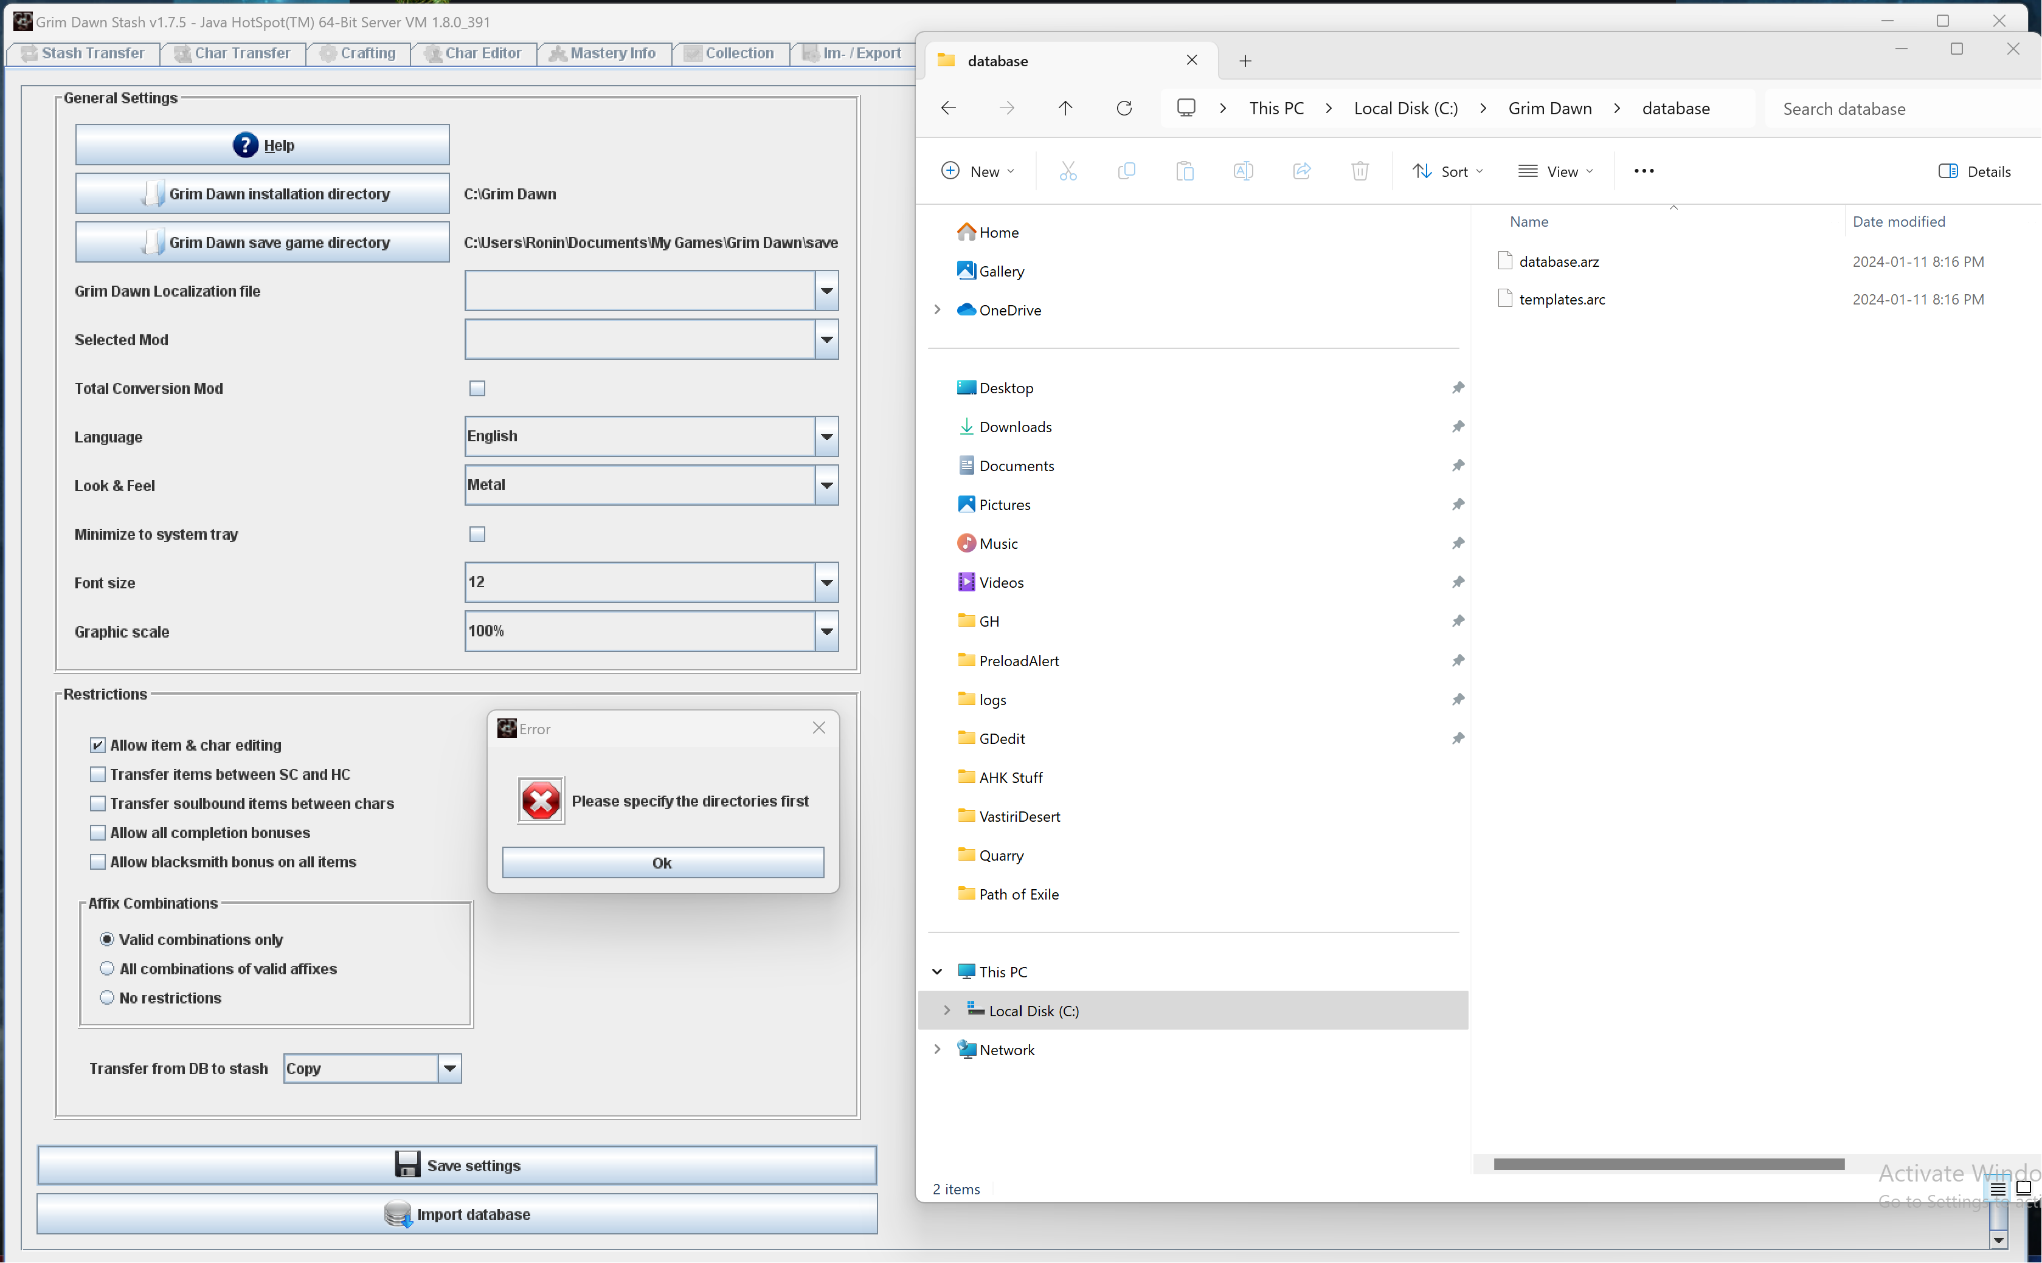Open a new Explorer tab with plus

(1245, 61)
